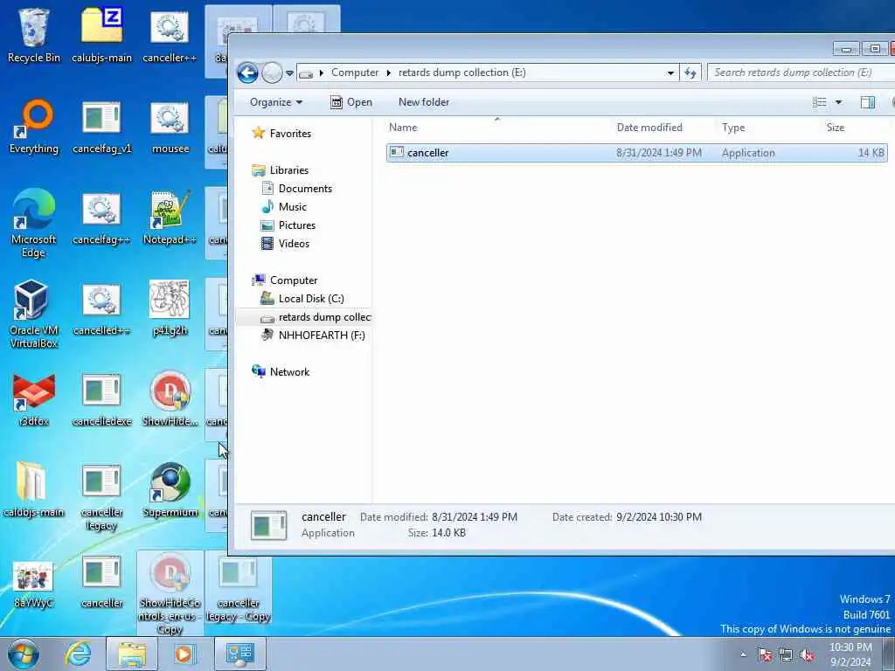895x671 pixels.
Task: Select the cancelled++ desktop icon
Action: pyautogui.click(x=101, y=308)
